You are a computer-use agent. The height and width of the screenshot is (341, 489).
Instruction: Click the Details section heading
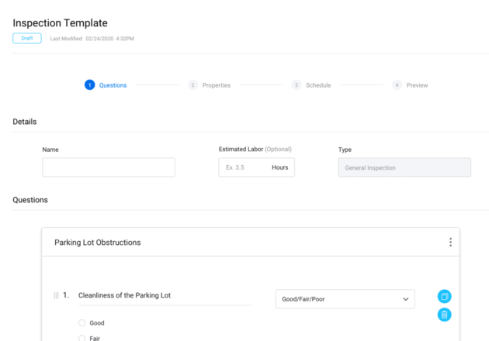25,122
